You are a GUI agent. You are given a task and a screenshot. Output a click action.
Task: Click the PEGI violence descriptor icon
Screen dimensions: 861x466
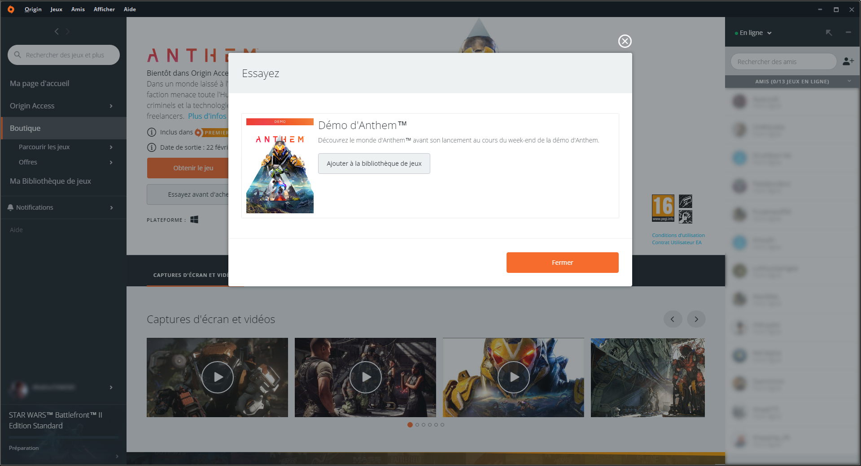[686, 216]
